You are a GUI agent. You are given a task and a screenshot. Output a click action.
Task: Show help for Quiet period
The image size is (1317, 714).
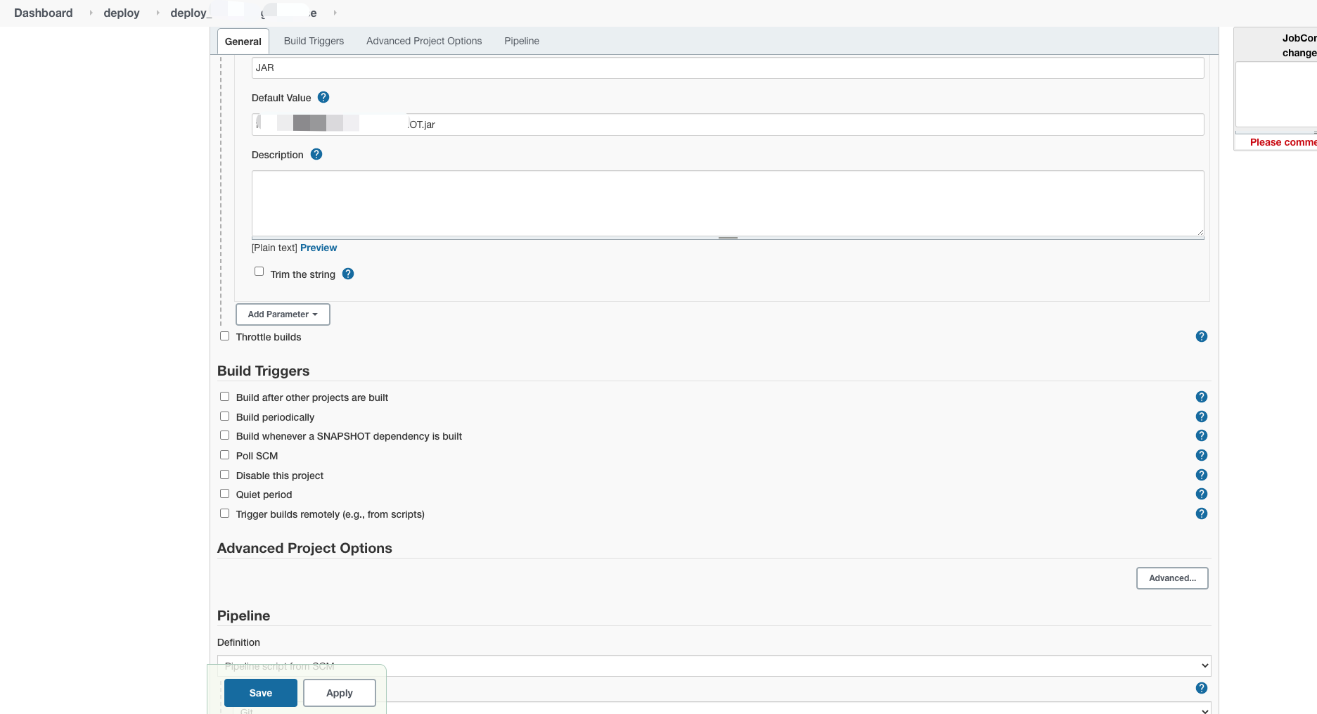[x=1202, y=494]
